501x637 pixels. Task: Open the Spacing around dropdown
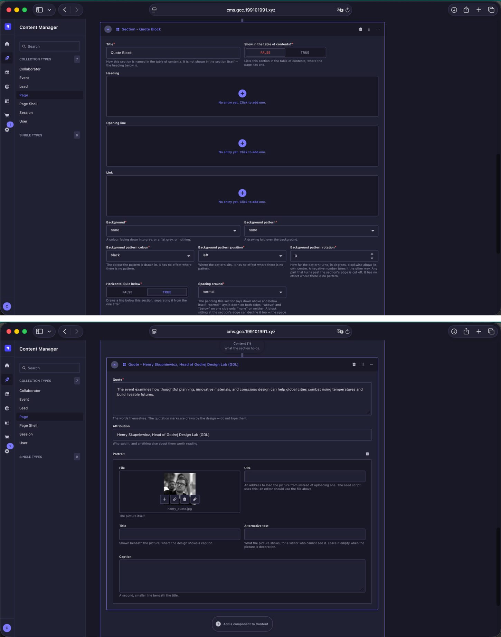242,292
